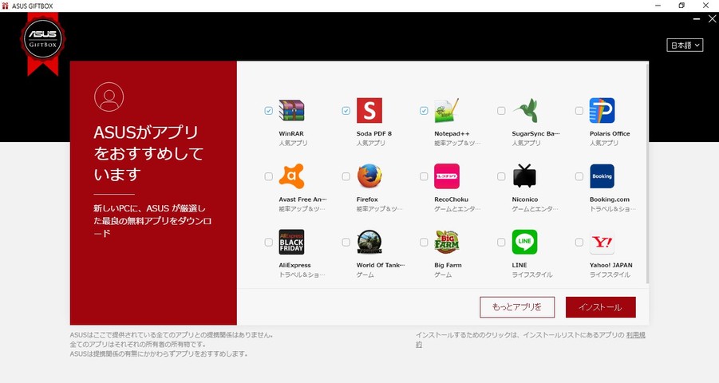Check the World Of Tanks checkbox
Image resolution: width=719 pixels, height=383 pixels.
click(x=346, y=243)
